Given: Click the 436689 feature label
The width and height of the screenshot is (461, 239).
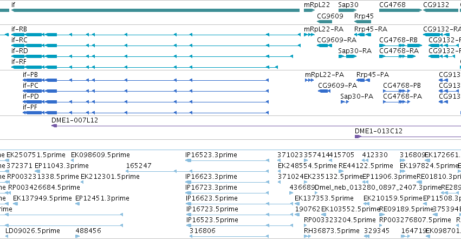Looking at the screenshot, I should (x=302, y=188).
